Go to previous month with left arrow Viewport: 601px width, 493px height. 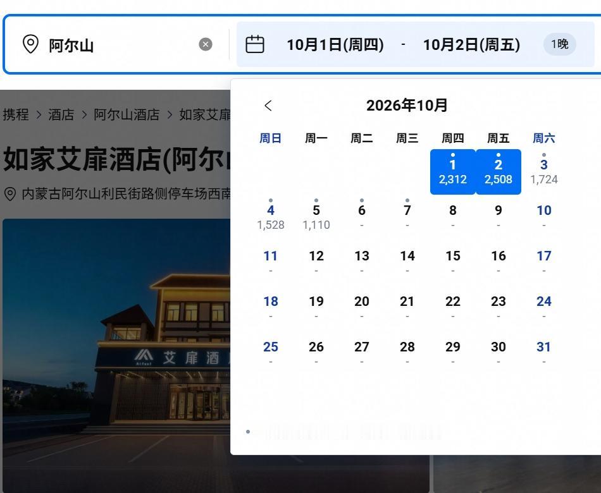(268, 106)
